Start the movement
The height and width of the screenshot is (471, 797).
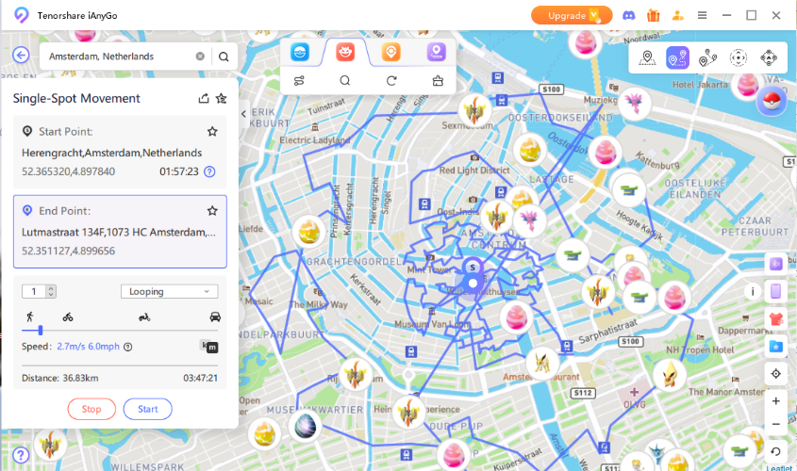pyautogui.click(x=147, y=409)
